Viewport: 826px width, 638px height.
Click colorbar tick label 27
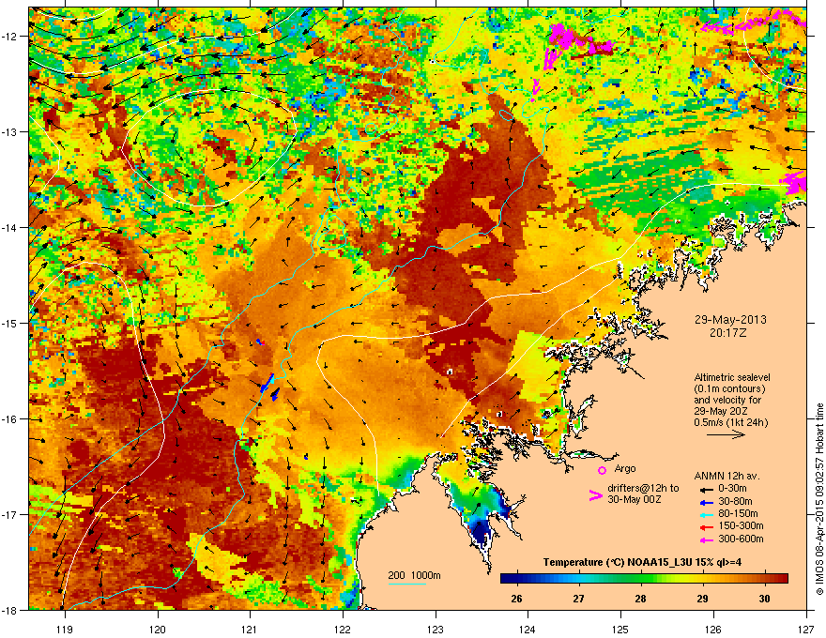[x=578, y=599]
